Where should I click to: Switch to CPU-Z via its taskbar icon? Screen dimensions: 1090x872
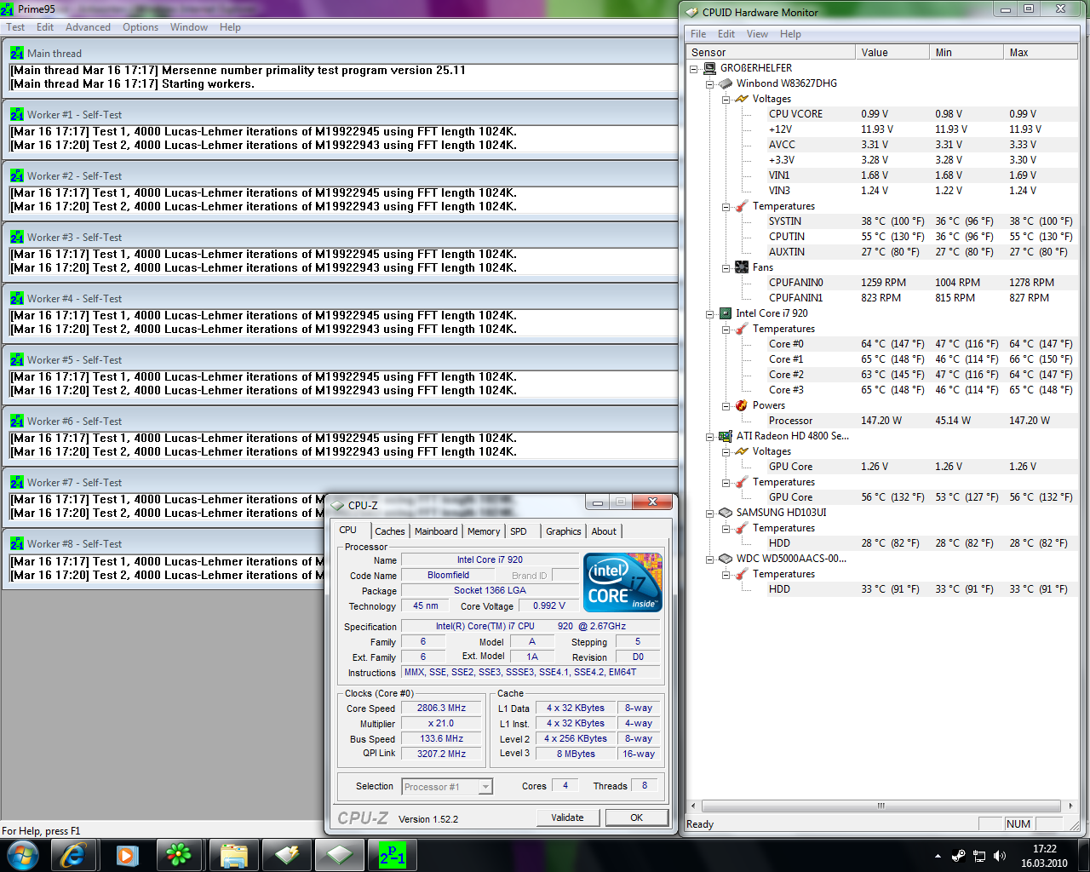[x=339, y=855]
